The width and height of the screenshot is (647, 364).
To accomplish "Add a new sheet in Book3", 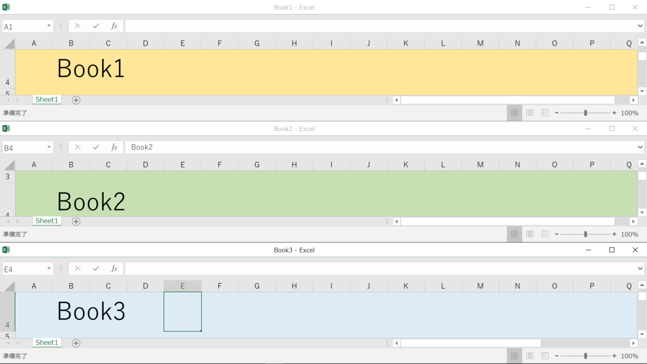I will tap(76, 342).
